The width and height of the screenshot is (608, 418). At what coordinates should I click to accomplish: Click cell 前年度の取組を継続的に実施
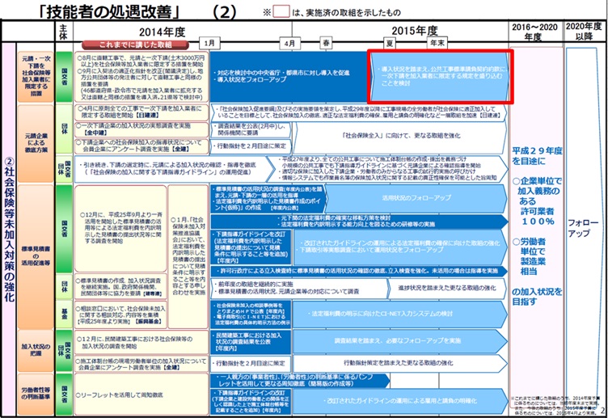tap(298, 288)
